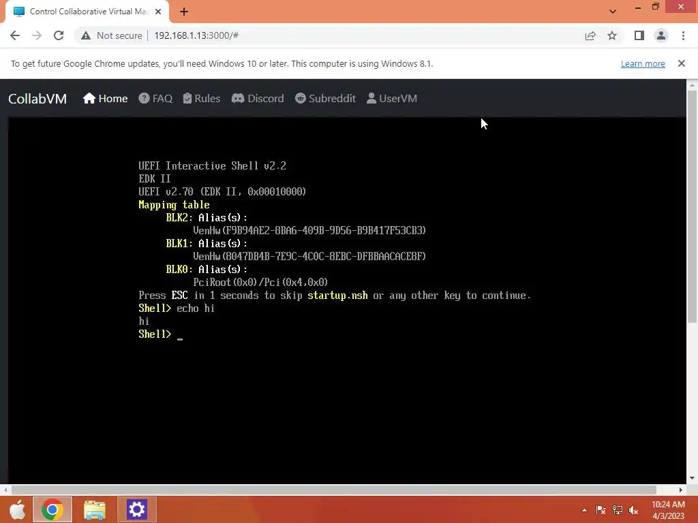Screen dimensions: 698x523
Task: Click the CollabVM brand logo text
Action: click(37, 98)
